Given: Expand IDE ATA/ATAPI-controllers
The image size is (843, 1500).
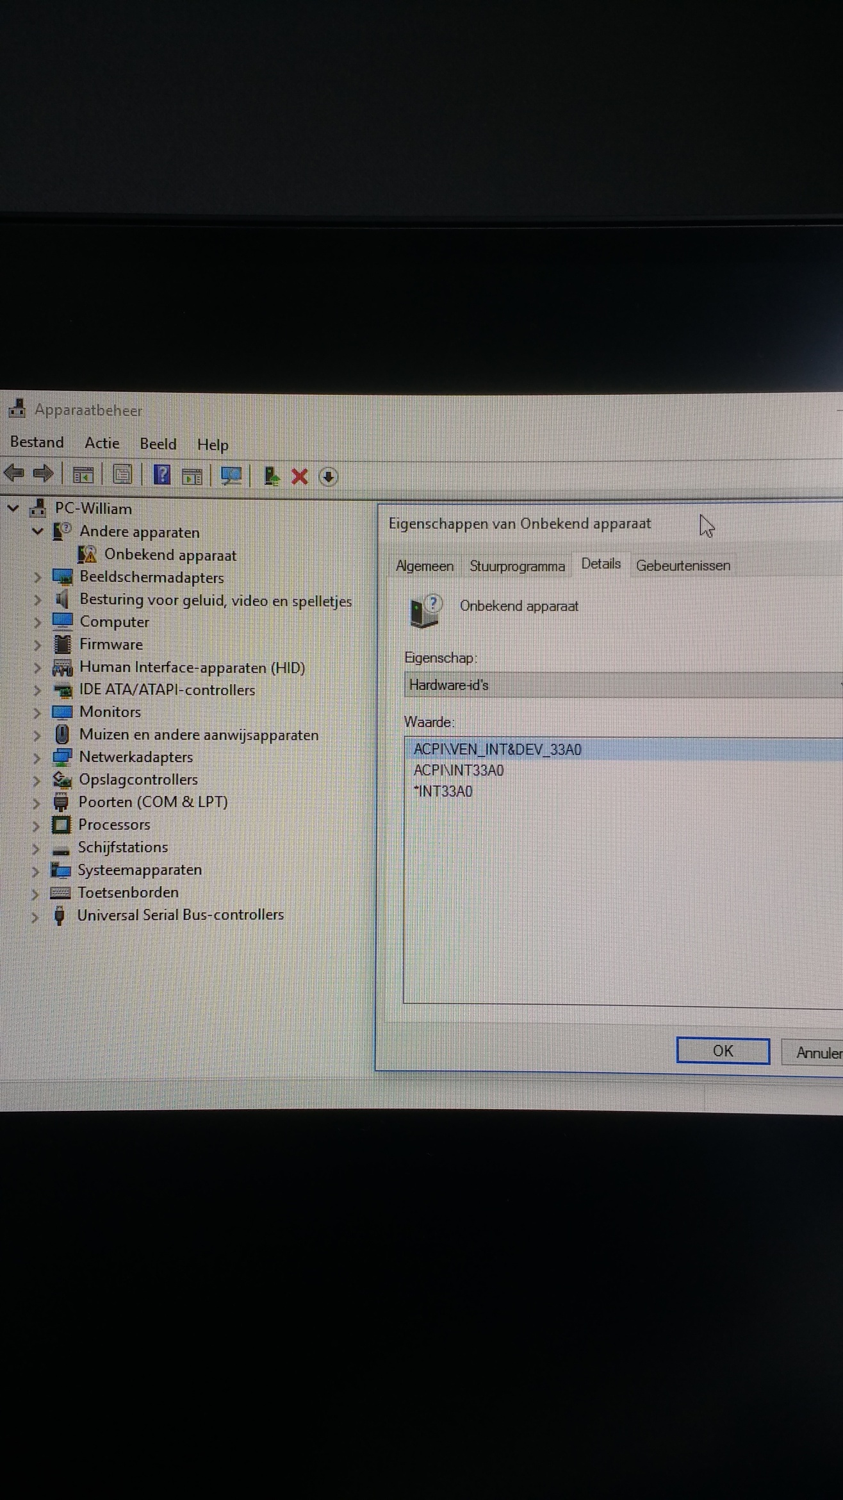Looking at the screenshot, I should pos(37,690).
